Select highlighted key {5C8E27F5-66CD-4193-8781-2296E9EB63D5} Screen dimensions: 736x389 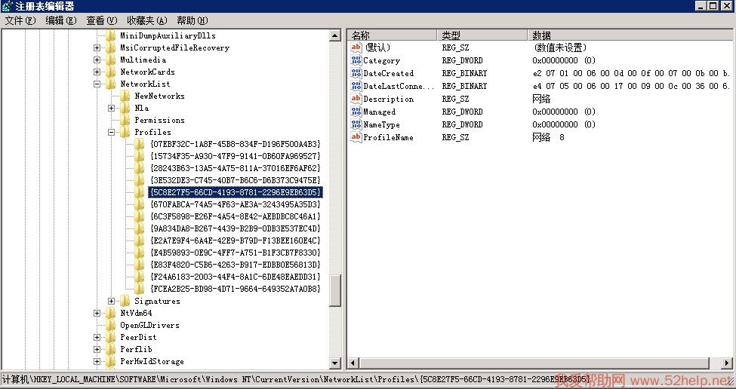(236, 192)
